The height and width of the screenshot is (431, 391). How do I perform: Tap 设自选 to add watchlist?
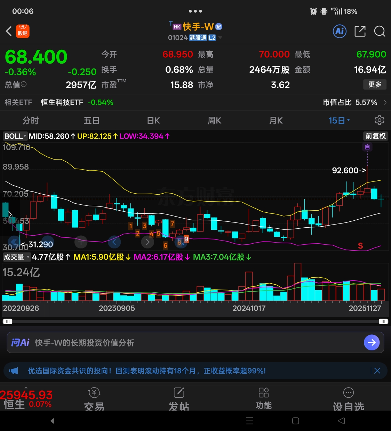[x=348, y=399]
